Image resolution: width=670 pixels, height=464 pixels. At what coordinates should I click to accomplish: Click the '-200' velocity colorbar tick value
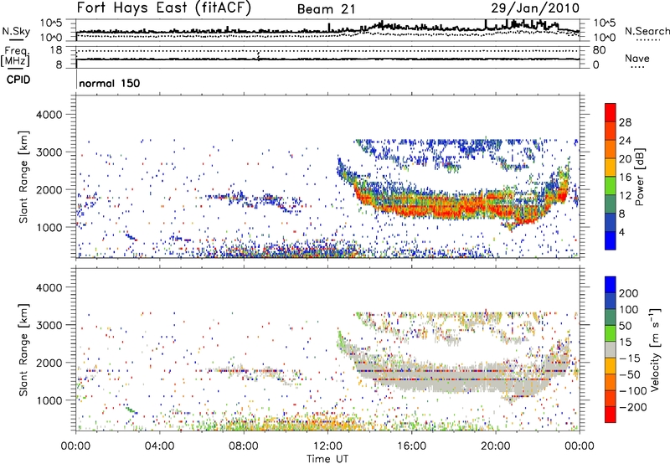pos(632,407)
